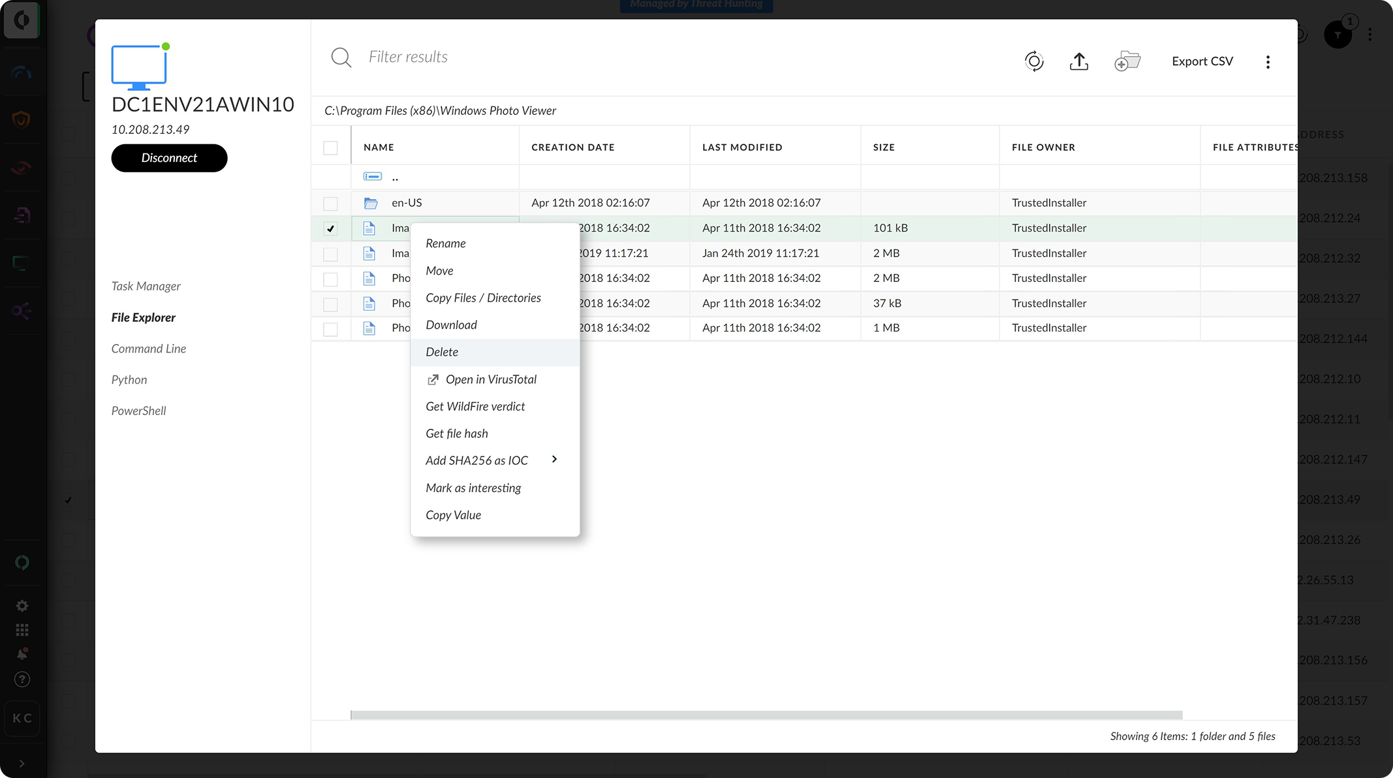Click the endpoint computer monitor icon
Screen dimensions: 1393x778
[x=139, y=67]
